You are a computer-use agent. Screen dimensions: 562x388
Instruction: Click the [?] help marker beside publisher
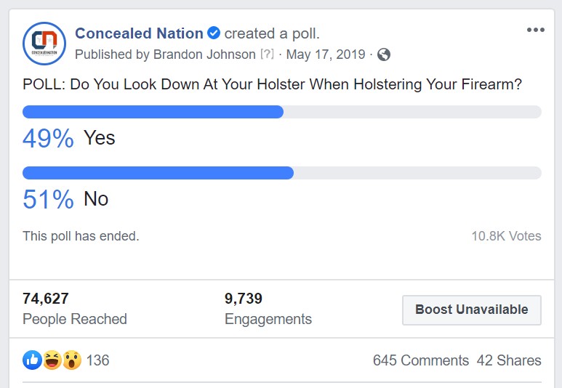click(267, 54)
